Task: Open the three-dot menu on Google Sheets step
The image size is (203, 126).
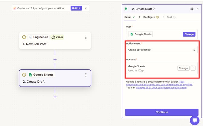Action: (86, 75)
